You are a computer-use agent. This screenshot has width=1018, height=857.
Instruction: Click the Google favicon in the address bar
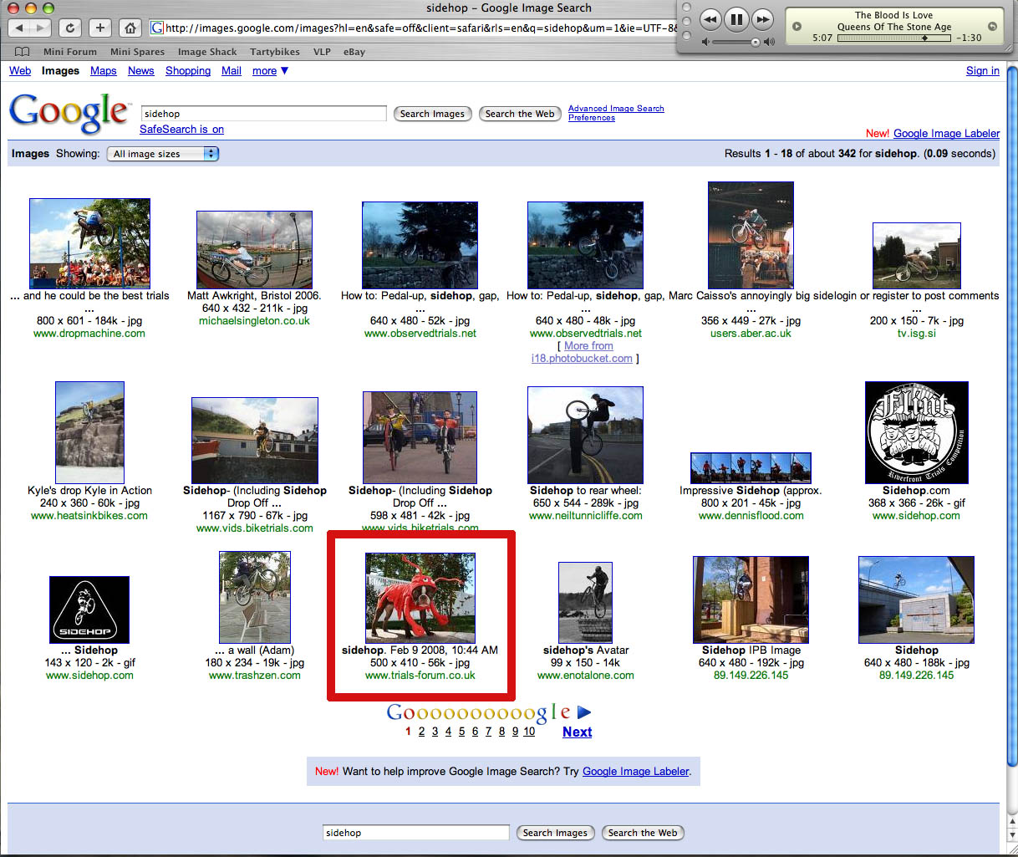157,28
